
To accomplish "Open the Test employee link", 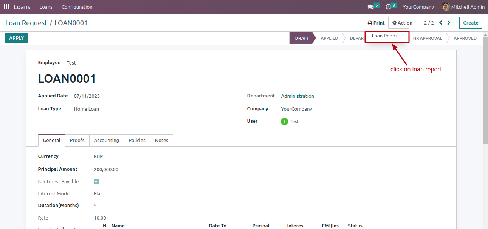I will (71, 63).
